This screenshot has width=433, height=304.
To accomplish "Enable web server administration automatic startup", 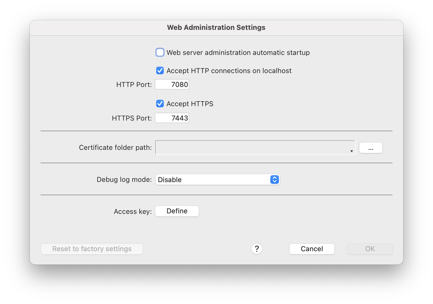I will (x=160, y=52).
